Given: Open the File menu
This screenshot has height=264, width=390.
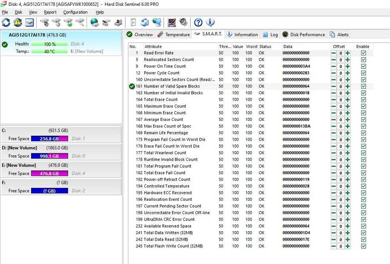Looking at the screenshot, I should click(5, 12).
